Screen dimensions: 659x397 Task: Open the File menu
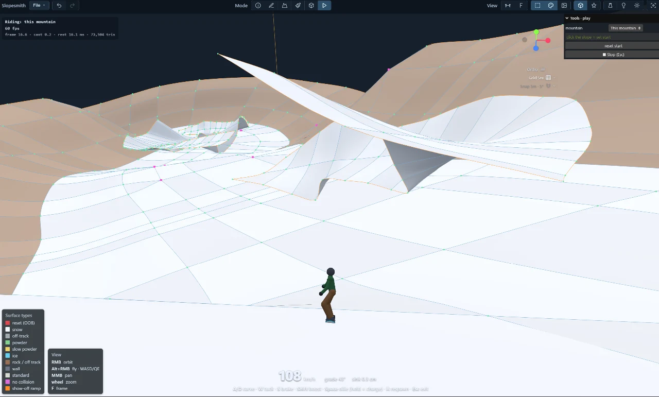tap(39, 6)
